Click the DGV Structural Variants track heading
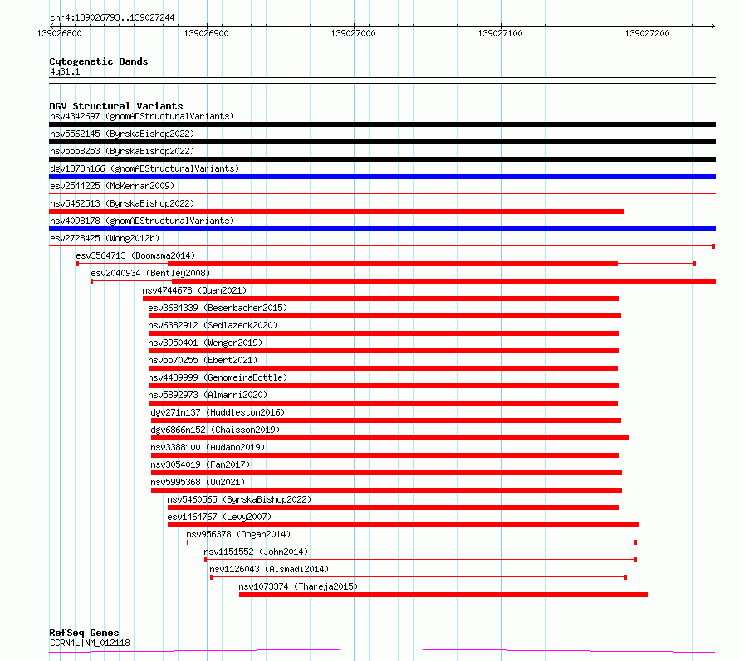Viewport: 739px width, 661px height. [116, 106]
